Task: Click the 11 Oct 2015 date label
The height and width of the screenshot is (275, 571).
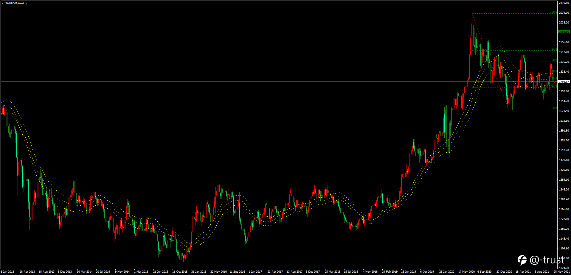Action: point(180,272)
